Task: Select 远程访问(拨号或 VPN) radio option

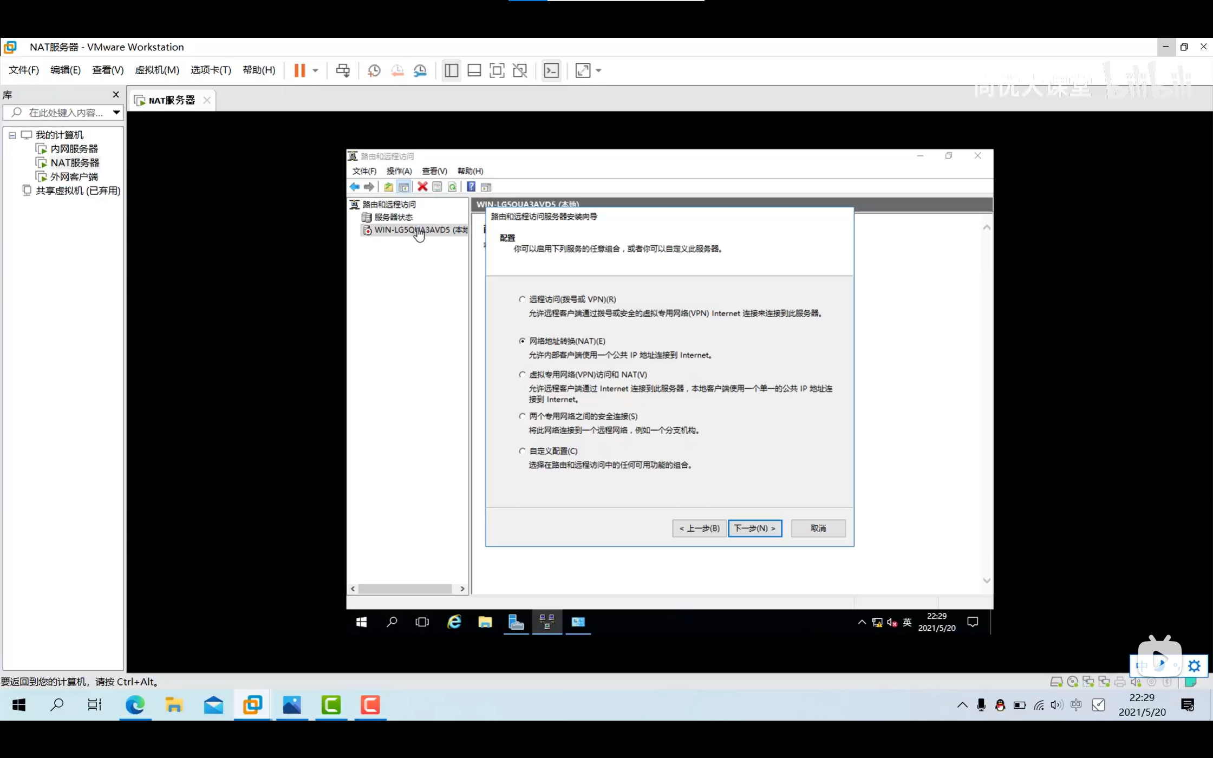Action: [x=522, y=299]
